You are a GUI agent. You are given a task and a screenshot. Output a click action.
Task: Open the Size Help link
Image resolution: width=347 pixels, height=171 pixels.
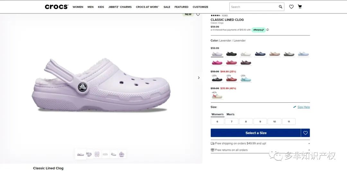click(x=303, y=107)
